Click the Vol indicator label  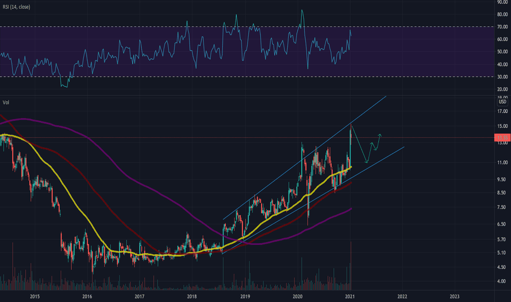click(x=6, y=103)
